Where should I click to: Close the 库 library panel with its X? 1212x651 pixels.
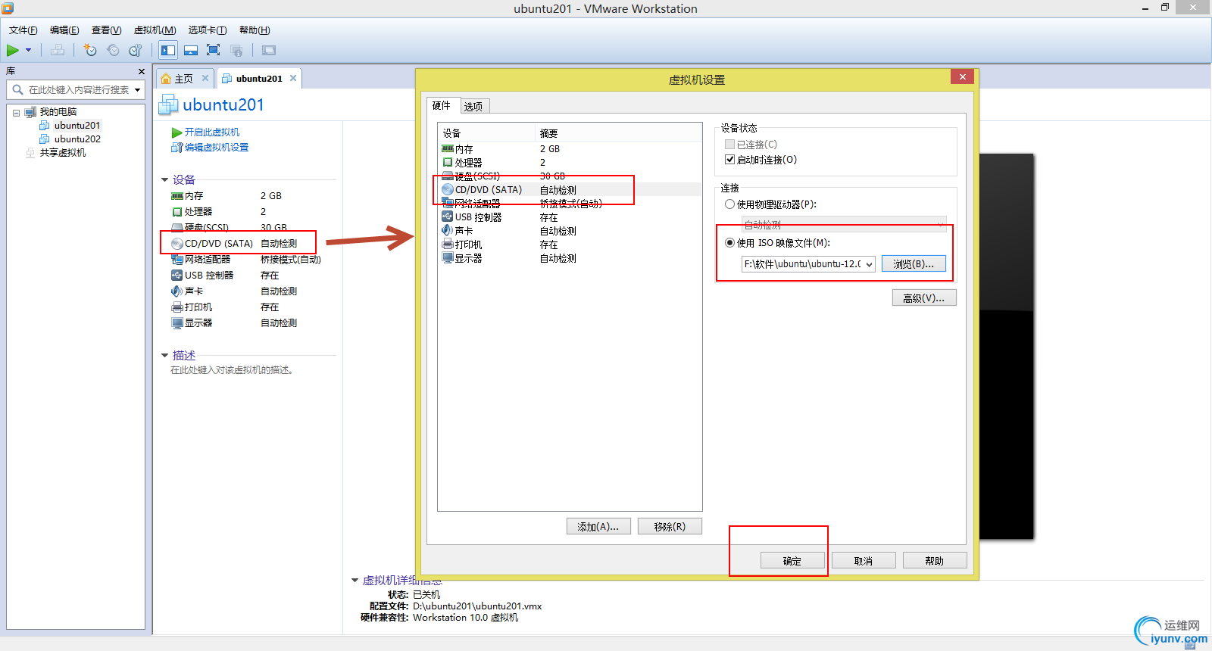point(141,71)
